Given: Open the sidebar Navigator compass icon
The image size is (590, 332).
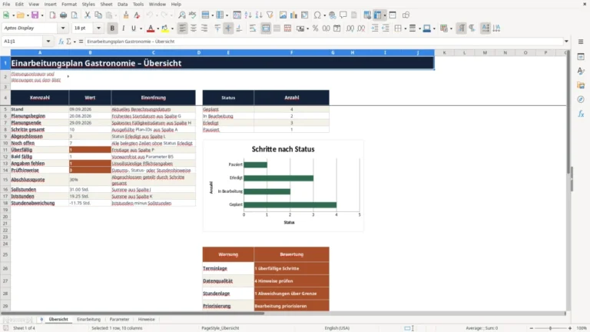Looking at the screenshot, I should coord(581,99).
